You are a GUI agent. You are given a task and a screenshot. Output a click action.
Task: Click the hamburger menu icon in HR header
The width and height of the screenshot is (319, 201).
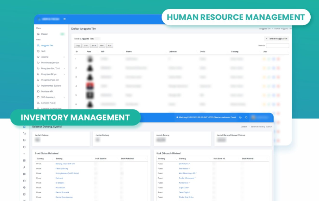tap(65, 19)
